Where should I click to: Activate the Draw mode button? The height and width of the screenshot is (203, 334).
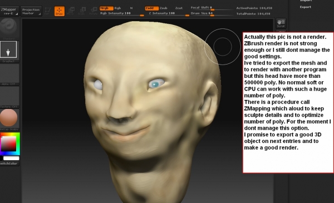click(60, 11)
